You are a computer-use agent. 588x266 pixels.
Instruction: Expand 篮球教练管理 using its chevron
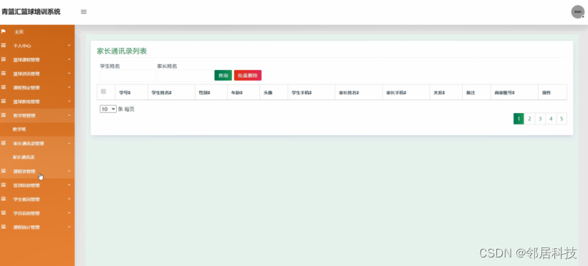pyautogui.click(x=69, y=102)
